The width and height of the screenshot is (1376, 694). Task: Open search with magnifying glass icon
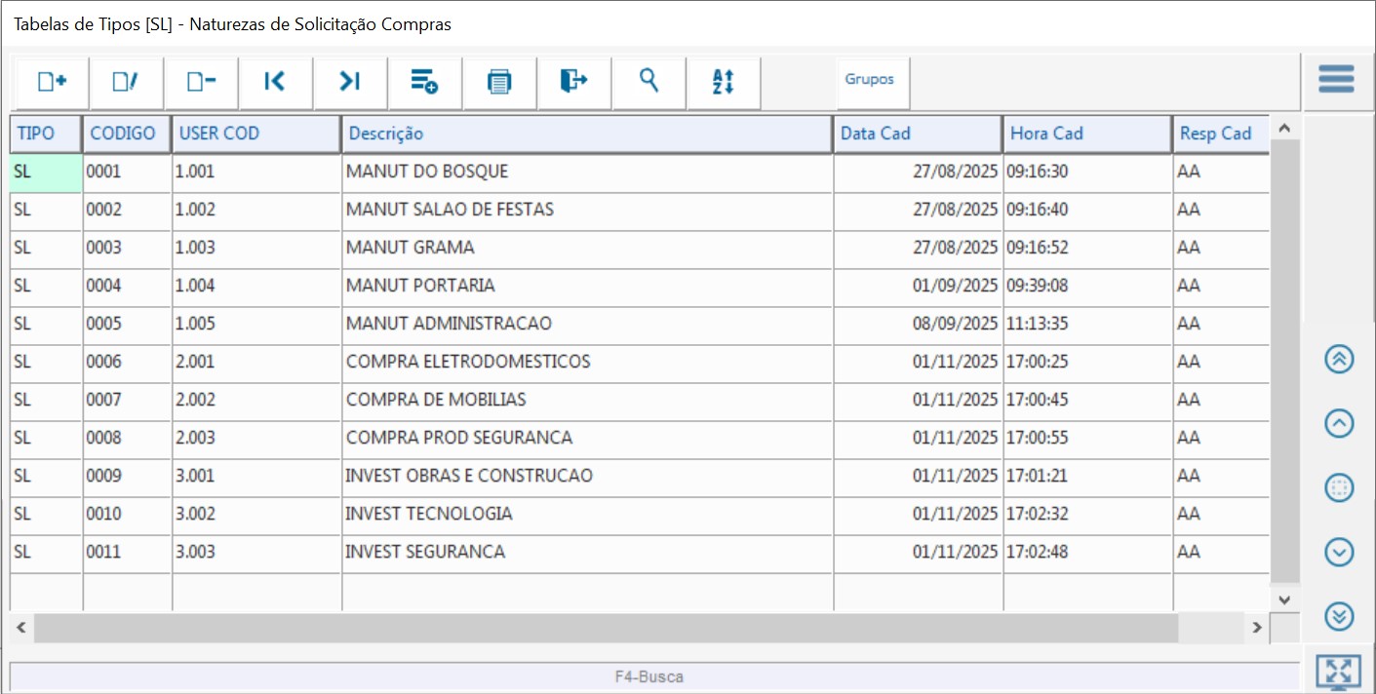pyautogui.click(x=649, y=82)
